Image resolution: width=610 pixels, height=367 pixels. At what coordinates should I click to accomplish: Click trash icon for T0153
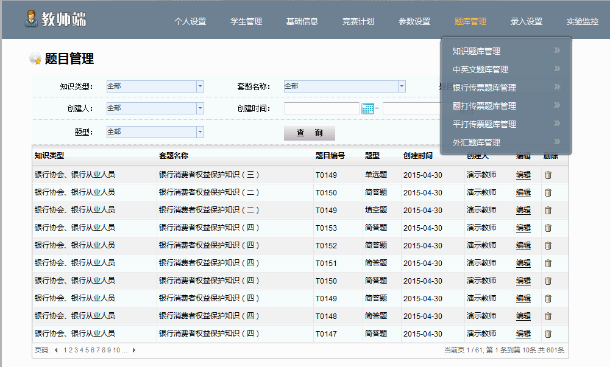(x=548, y=228)
